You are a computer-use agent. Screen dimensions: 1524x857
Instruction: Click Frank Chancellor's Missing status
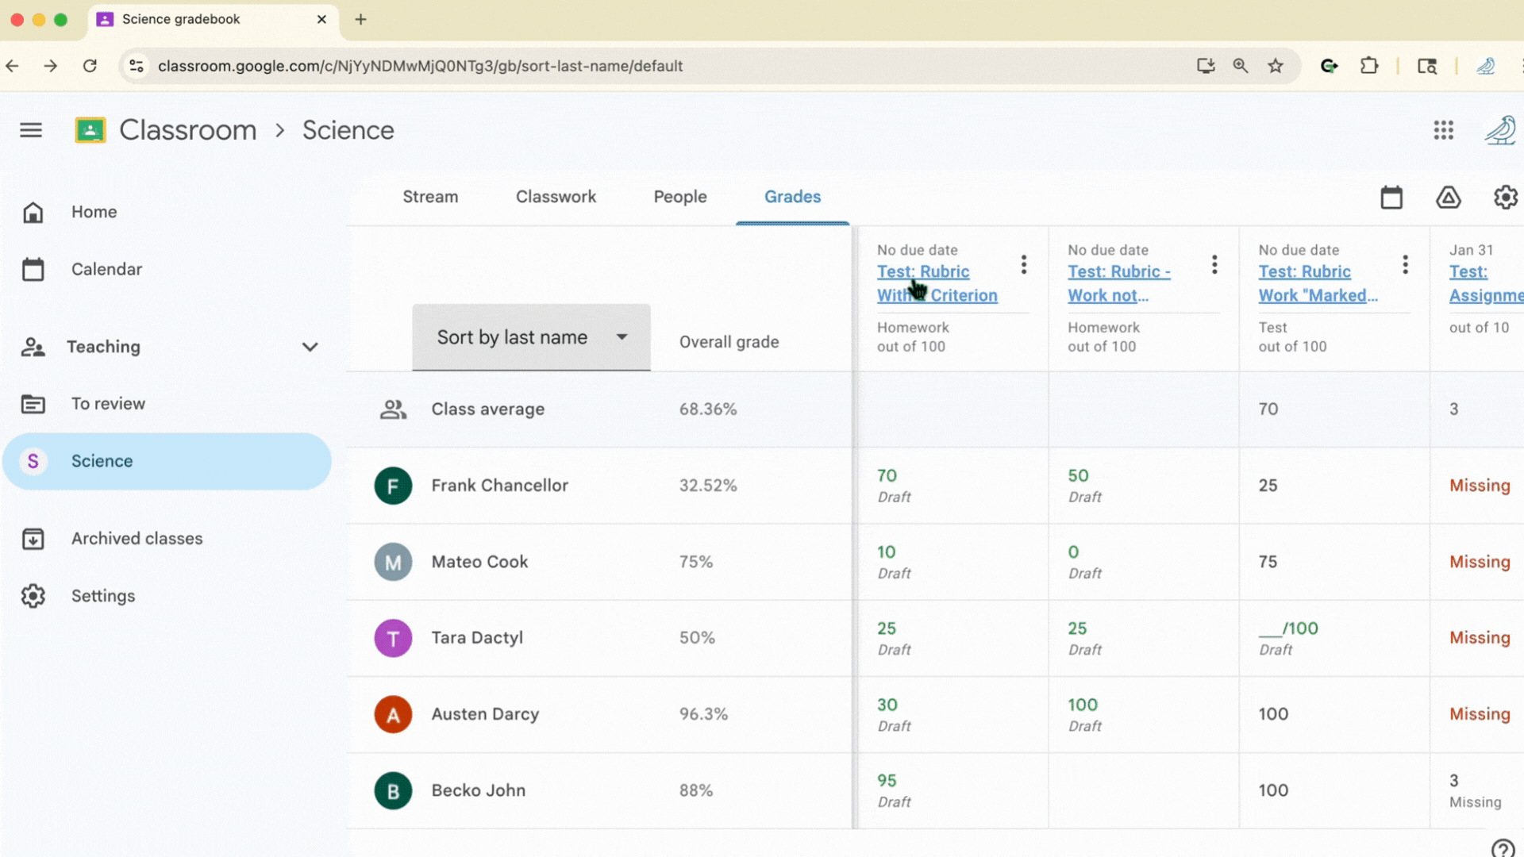(1480, 486)
